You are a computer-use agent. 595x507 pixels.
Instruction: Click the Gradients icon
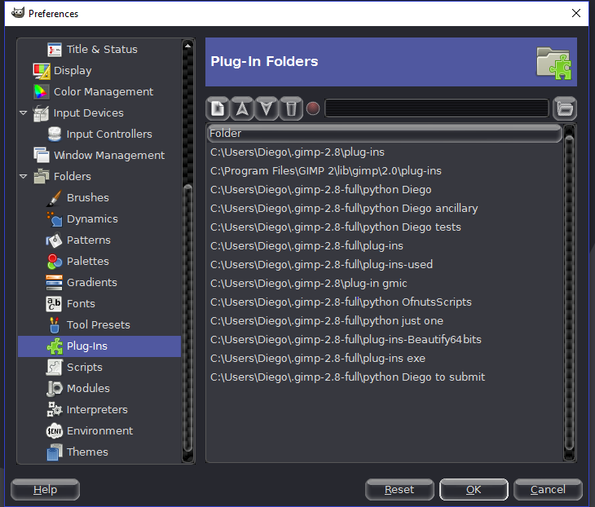click(54, 283)
